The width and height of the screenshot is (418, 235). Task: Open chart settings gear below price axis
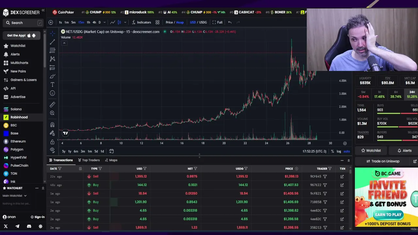[345, 143]
